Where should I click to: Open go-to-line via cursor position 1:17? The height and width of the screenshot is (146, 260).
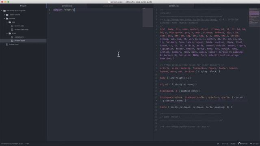tap(27, 144)
